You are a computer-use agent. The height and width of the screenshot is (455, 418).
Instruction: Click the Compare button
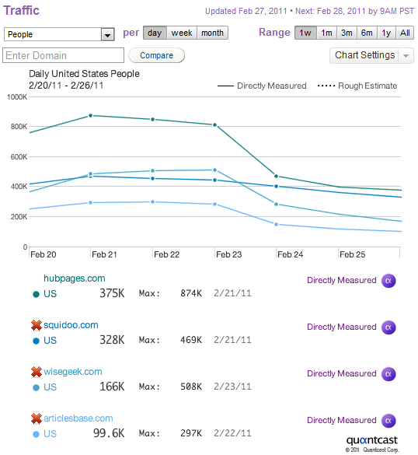pos(156,55)
